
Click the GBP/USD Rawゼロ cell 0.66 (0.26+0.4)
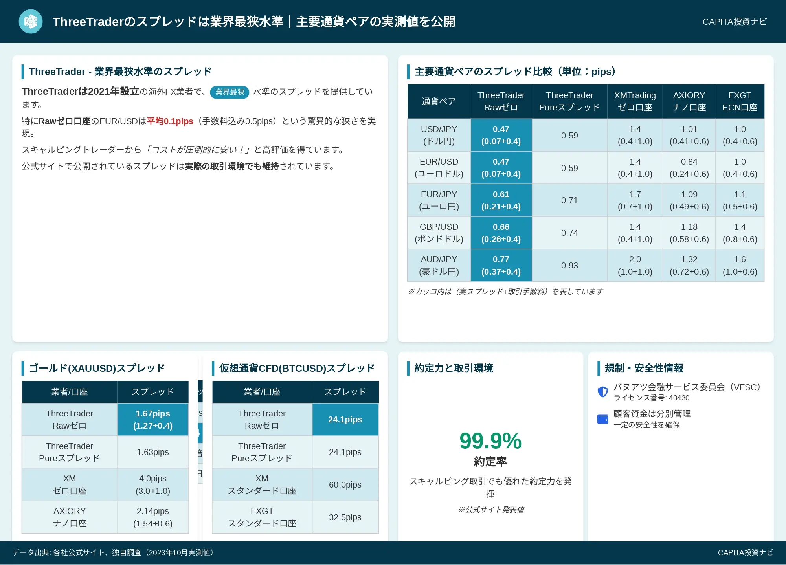(x=501, y=233)
